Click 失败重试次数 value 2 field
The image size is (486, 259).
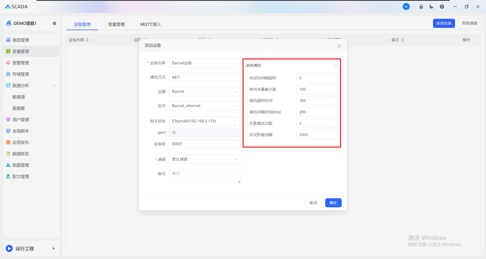click(x=316, y=123)
